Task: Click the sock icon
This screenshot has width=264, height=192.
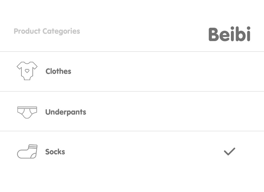Action: tap(27, 152)
